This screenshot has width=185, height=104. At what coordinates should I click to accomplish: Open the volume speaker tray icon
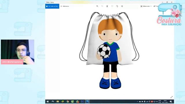coord(157,101)
